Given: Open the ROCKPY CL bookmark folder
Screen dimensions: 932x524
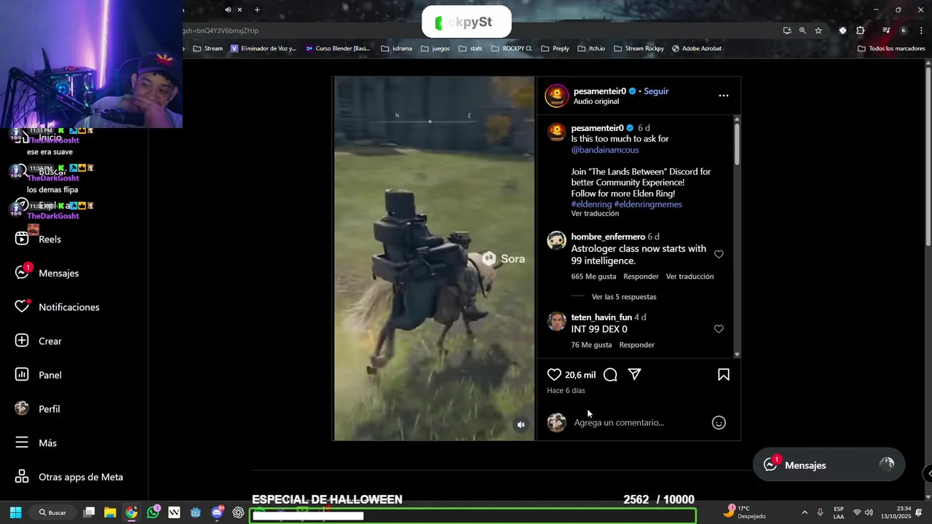Looking at the screenshot, I should point(511,49).
